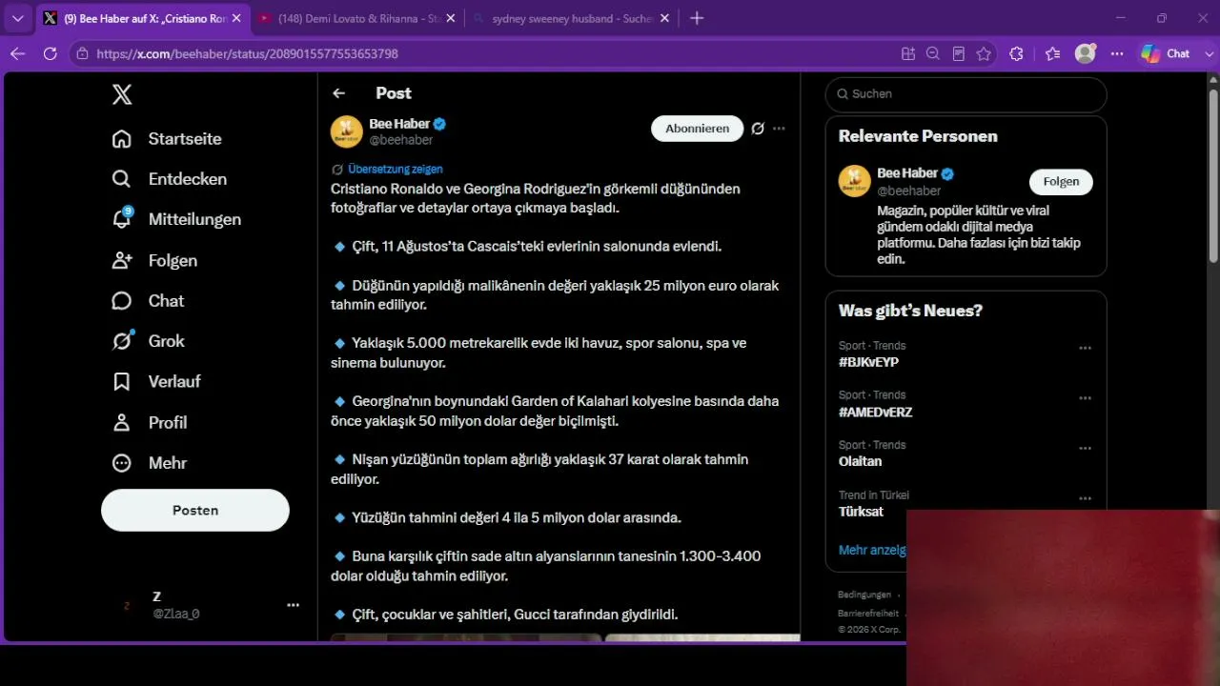
Task: Open the Mehr menu in the sidebar
Action: [x=150, y=463]
